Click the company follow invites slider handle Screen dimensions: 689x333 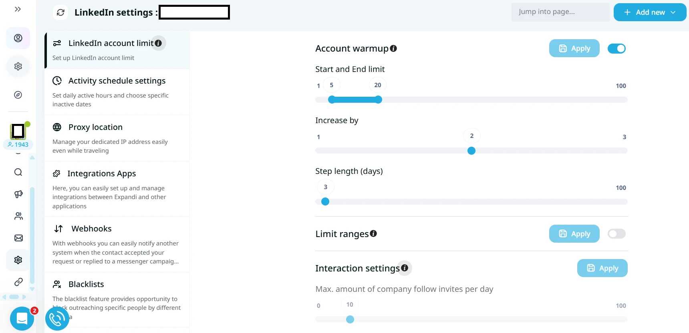tap(350, 319)
